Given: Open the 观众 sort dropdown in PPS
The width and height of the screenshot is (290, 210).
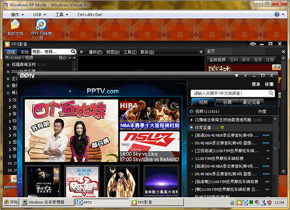Looking at the screenshot, I should (64, 57).
